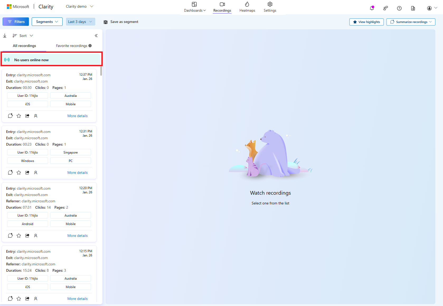Image resolution: width=443 pixels, height=306 pixels.
Task: Click the Windows tag on 12:31 PM recording
Action: 27,161
